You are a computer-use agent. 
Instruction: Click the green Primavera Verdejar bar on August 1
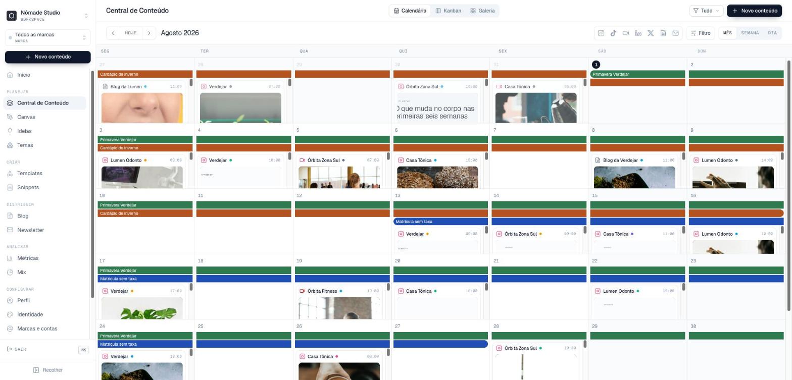[637, 74]
